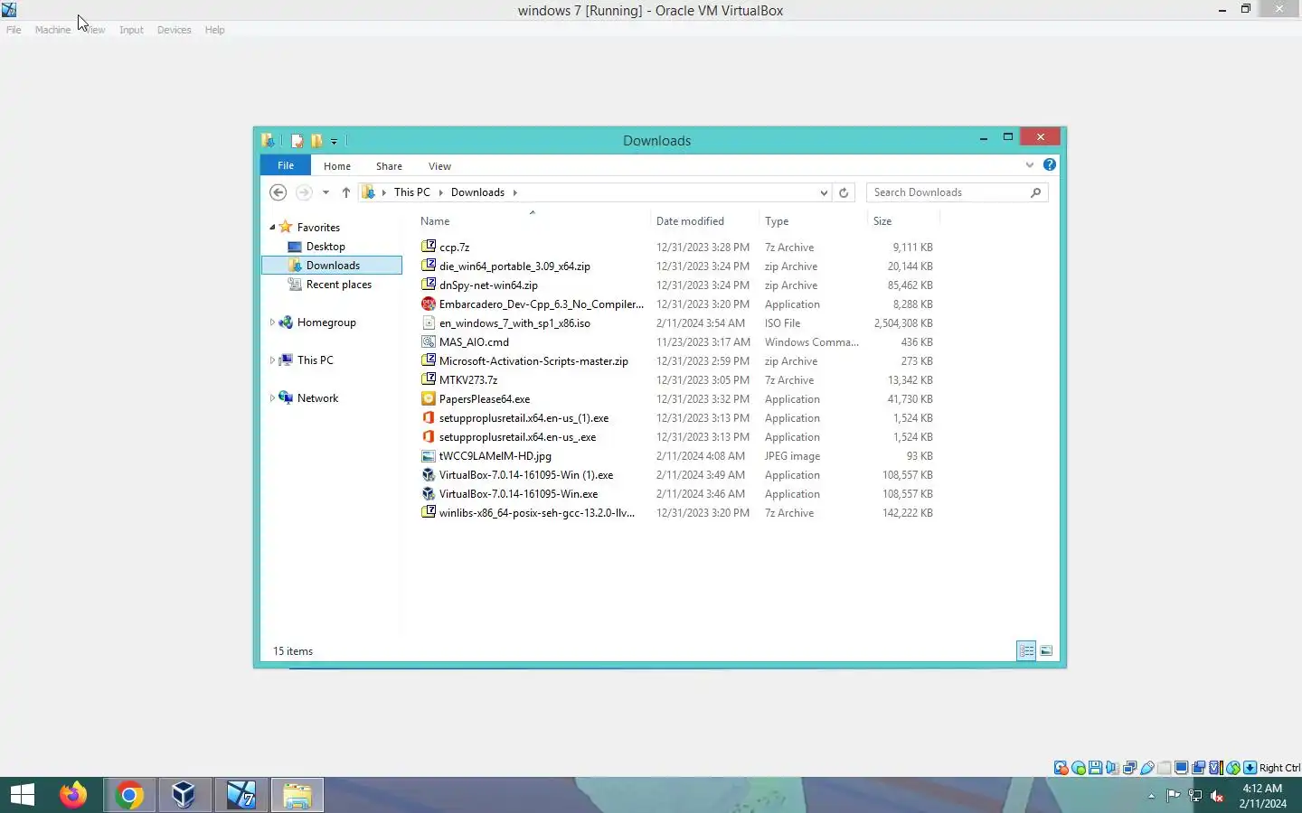The height and width of the screenshot is (813, 1302).
Task: Open the File ribbon tab
Action: (x=286, y=165)
